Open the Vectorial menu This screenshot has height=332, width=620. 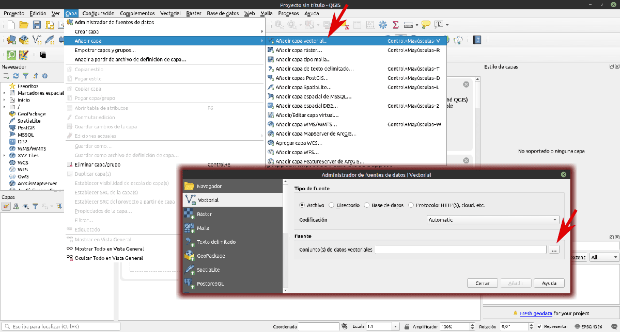(x=171, y=13)
